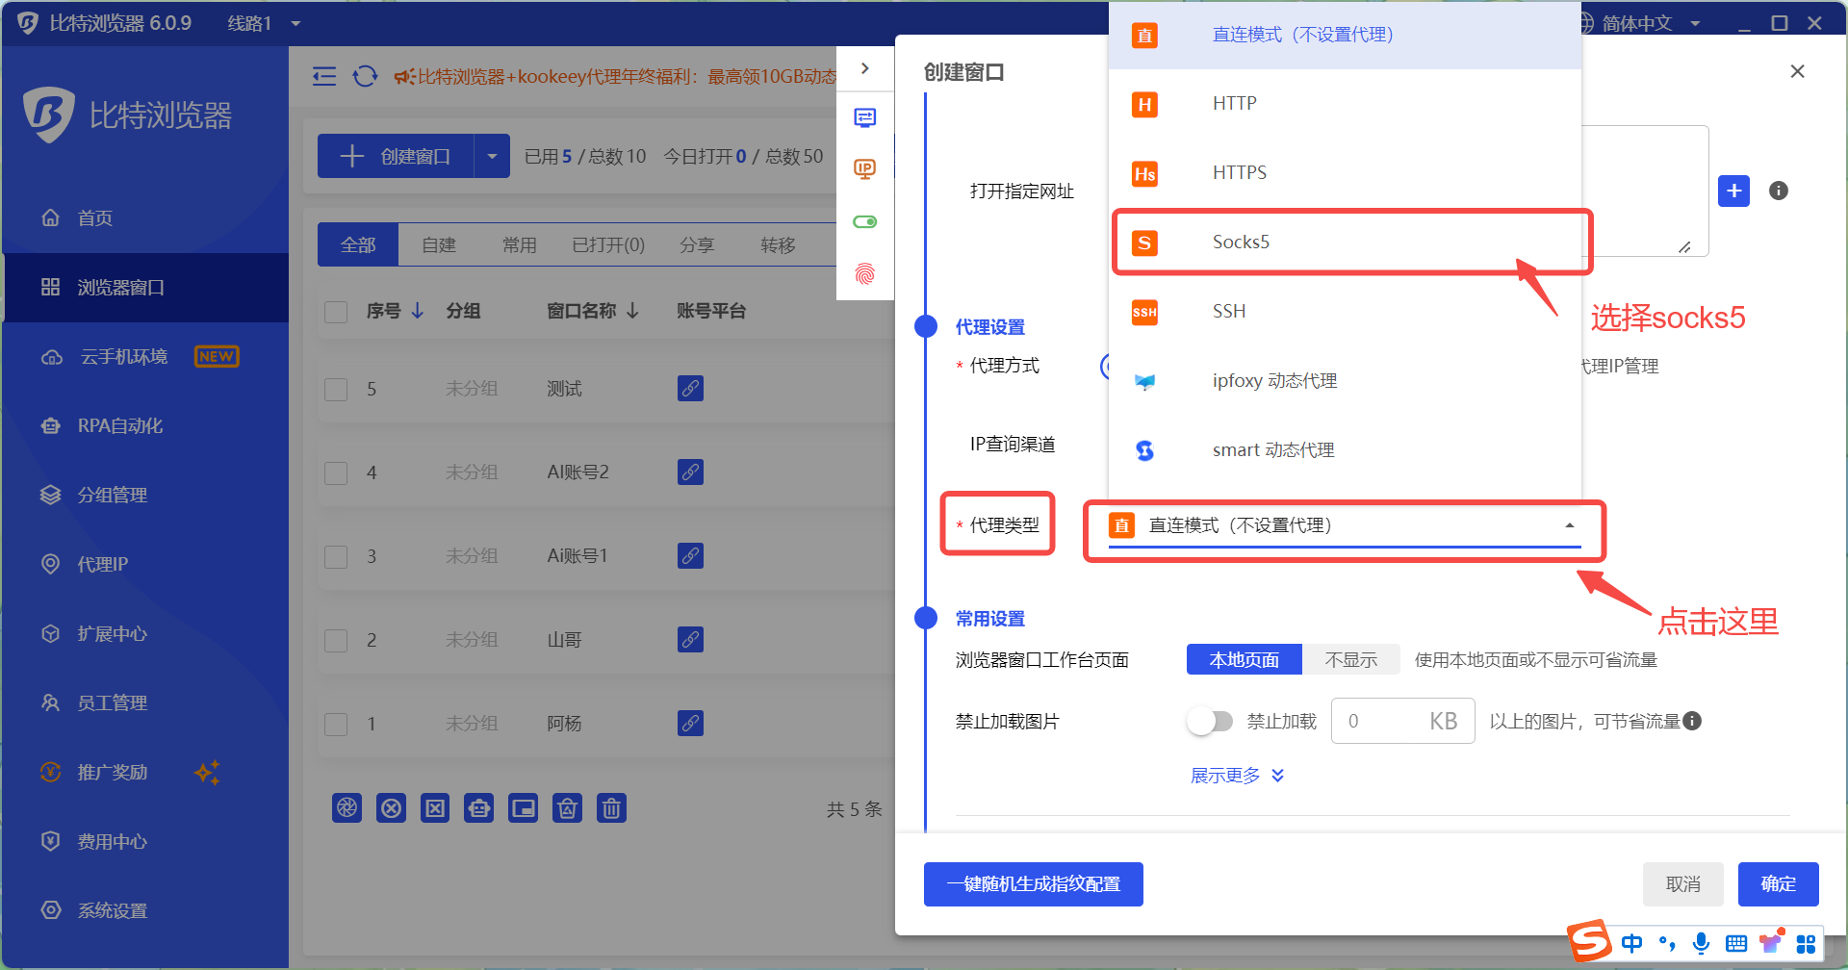The image size is (1848, 970).
Task: Open IP proxy settings icon
Action: 865,169
